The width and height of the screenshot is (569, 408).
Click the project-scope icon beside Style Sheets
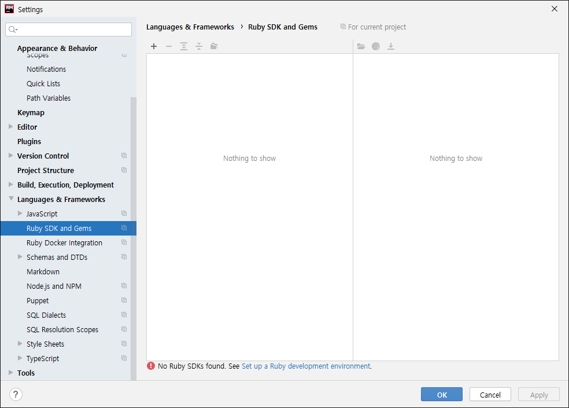pyautogui.click(x=124, y=344)
